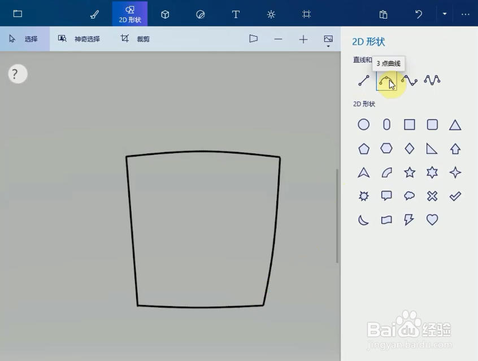
Task: Click the question mark help bubble
Action: (x=16, y=73)
